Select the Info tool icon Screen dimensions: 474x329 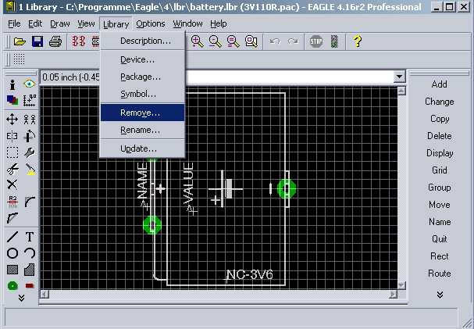(12, 84)
